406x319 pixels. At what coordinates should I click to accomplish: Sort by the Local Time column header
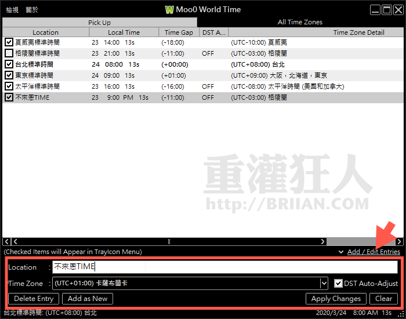(x=124, y=32)
